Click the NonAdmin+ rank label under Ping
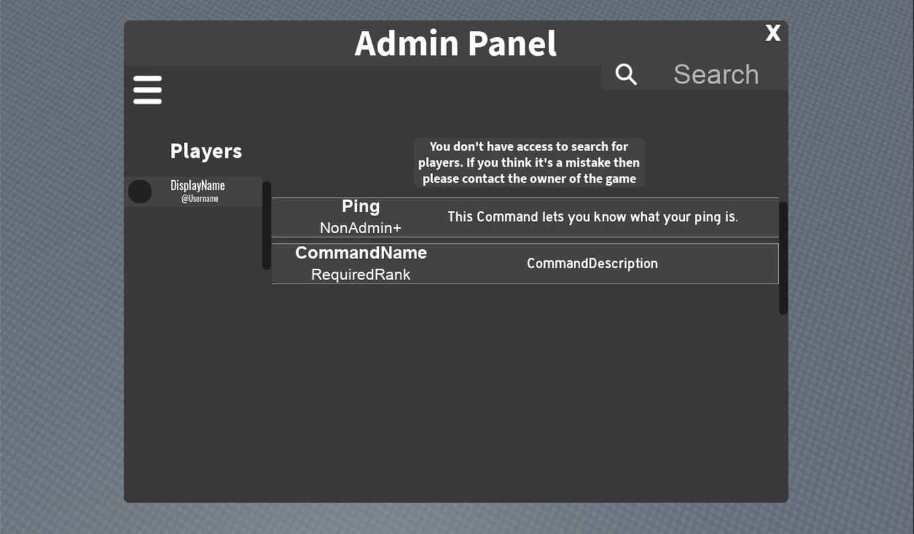914x534 pixels. tap(360, 228)
